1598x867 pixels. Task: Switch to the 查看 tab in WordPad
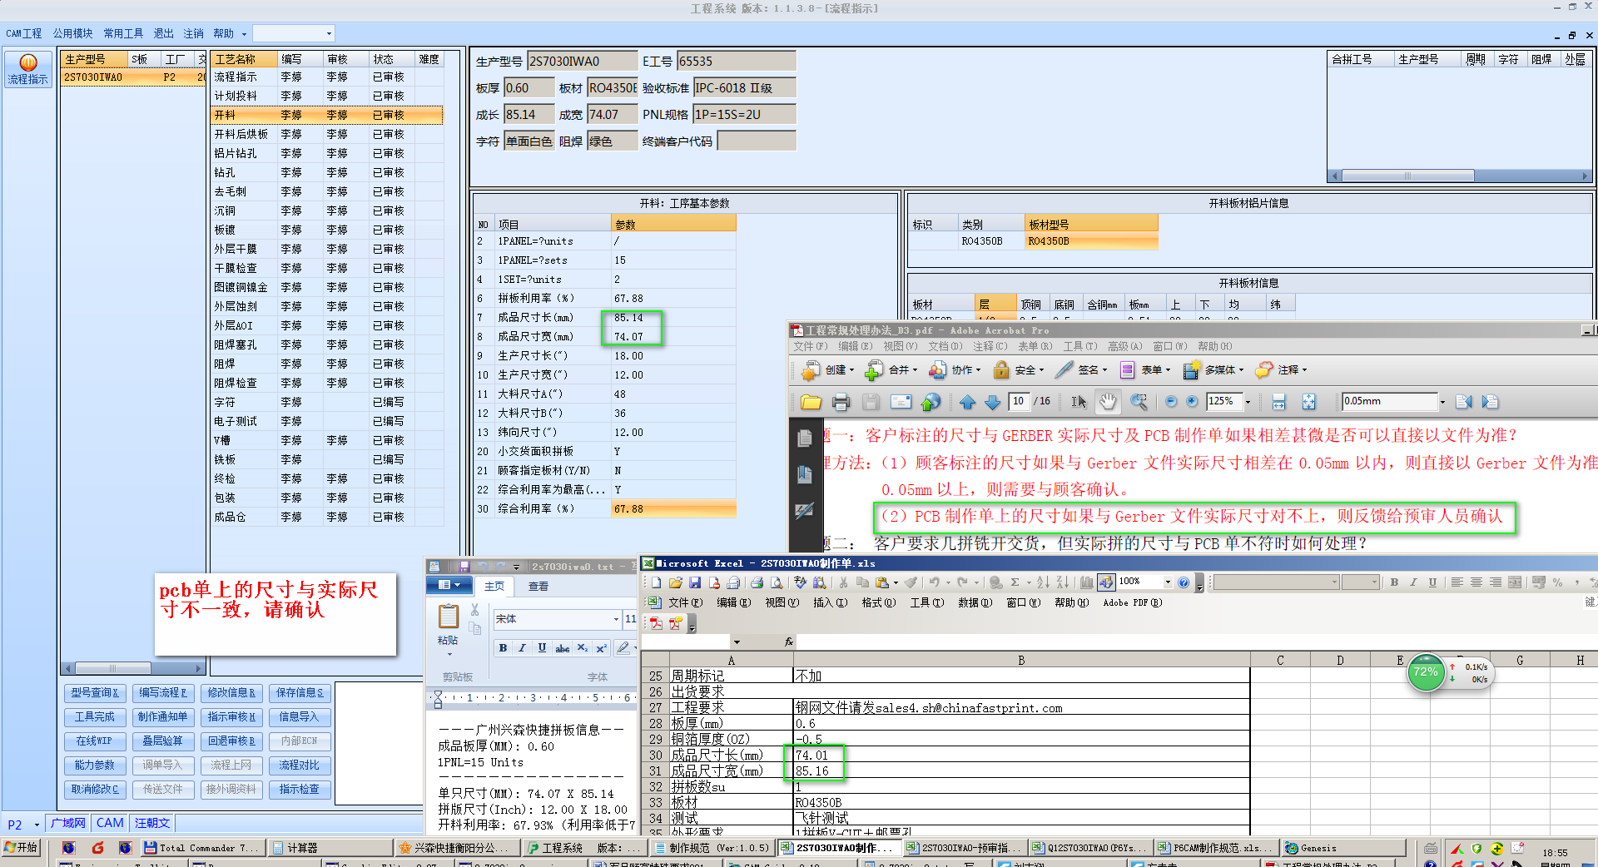(538, 587)
